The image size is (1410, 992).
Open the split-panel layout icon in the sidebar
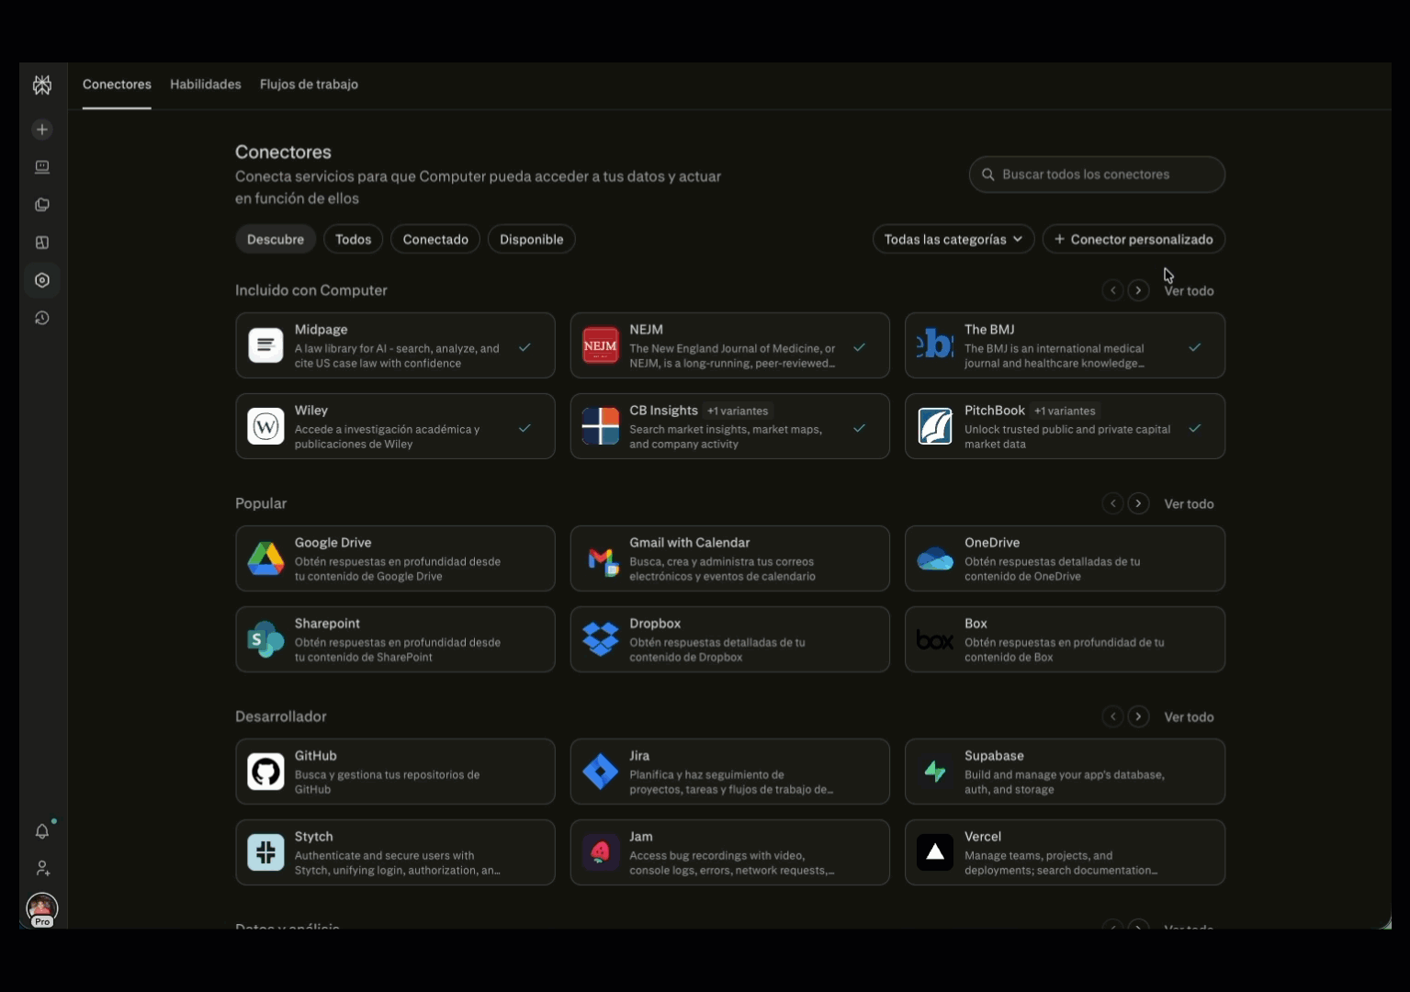42,242
